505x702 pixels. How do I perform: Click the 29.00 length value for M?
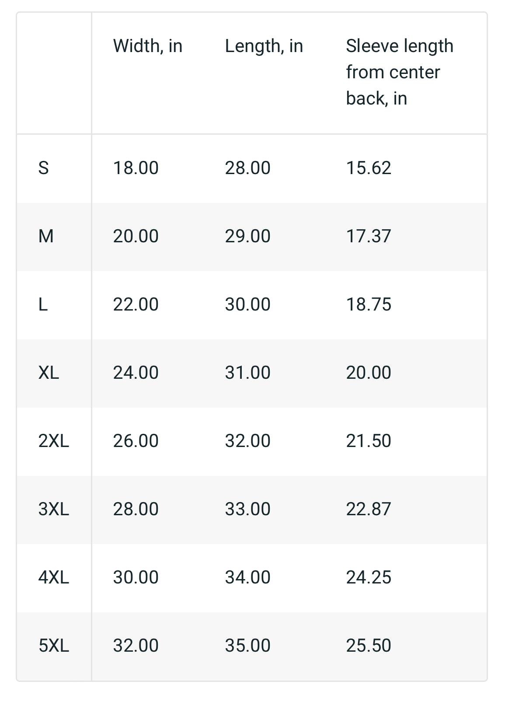pyautogui.click(x=247, y=236)
